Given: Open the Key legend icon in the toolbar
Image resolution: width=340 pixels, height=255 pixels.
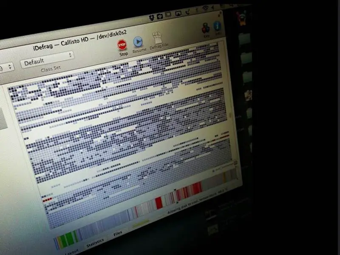Looking at the screenshot, I should 206,28.
